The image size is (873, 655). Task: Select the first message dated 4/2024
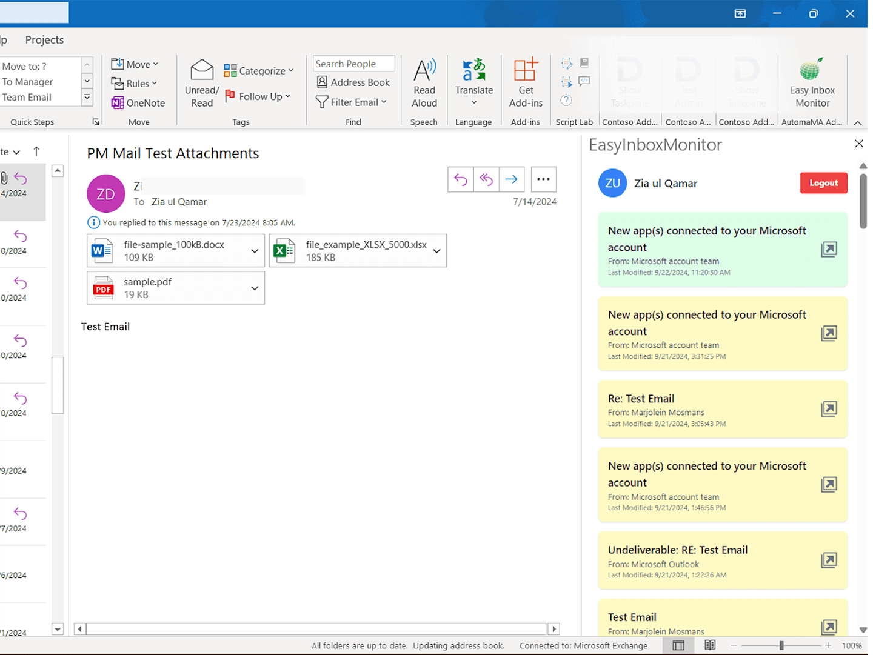pyautogui.click(x=22, y=192)
